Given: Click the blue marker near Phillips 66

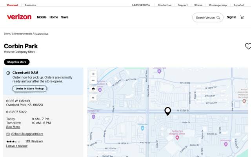Looking at the screenshot, I should pyautogui.click(x=142, y=128).
